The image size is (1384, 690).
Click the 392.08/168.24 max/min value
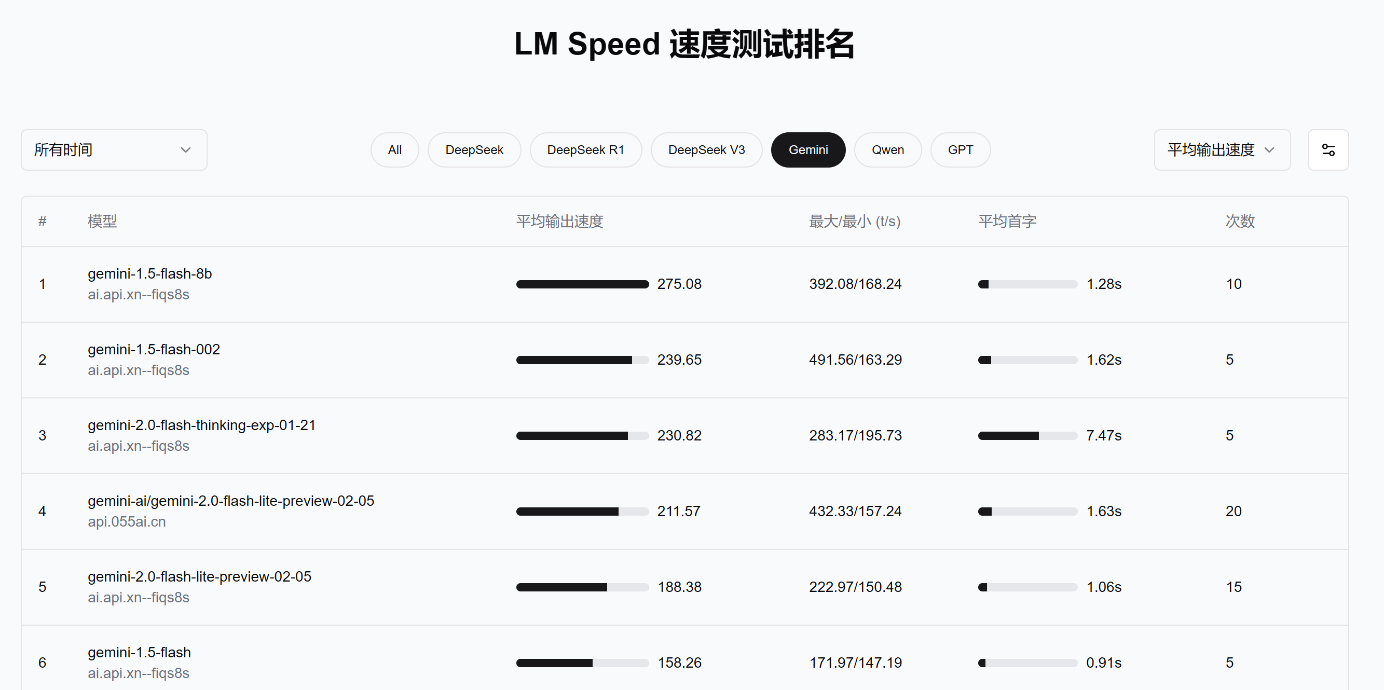[855, 284]
